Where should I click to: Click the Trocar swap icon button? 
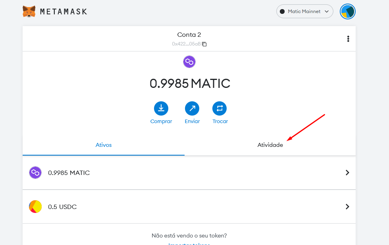coord(220,108)
